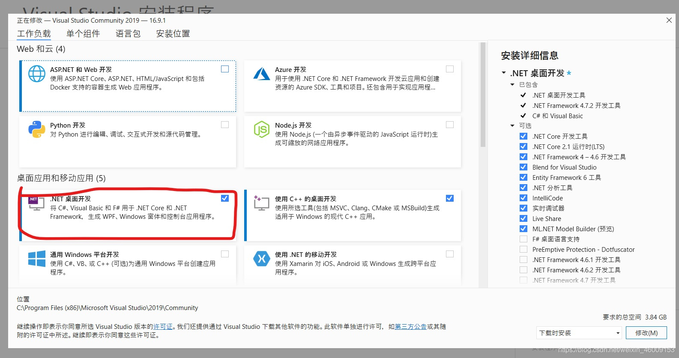Click the install location path text

(108, 308)
